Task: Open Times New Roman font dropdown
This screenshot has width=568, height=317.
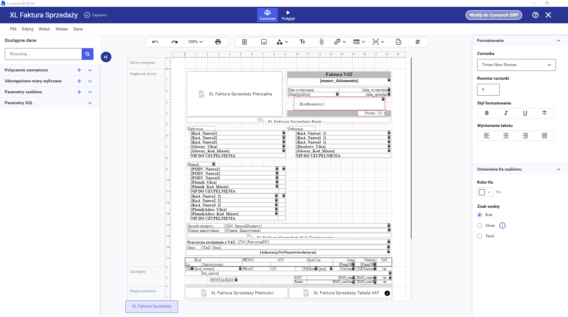Action: (x=516, y=65)
